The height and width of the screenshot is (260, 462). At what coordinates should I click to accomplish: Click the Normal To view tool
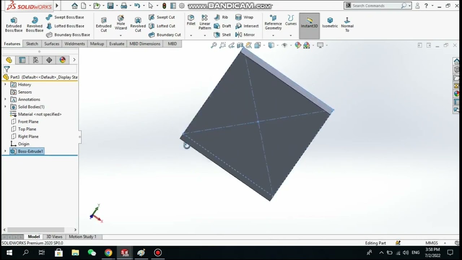(347, 25)
